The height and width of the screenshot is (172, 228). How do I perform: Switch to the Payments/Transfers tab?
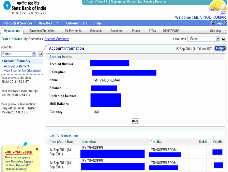point(42,31)
